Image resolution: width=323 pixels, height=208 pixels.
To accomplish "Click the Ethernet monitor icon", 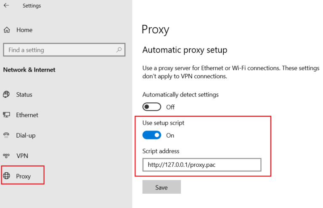I will (x=6, y=115).
